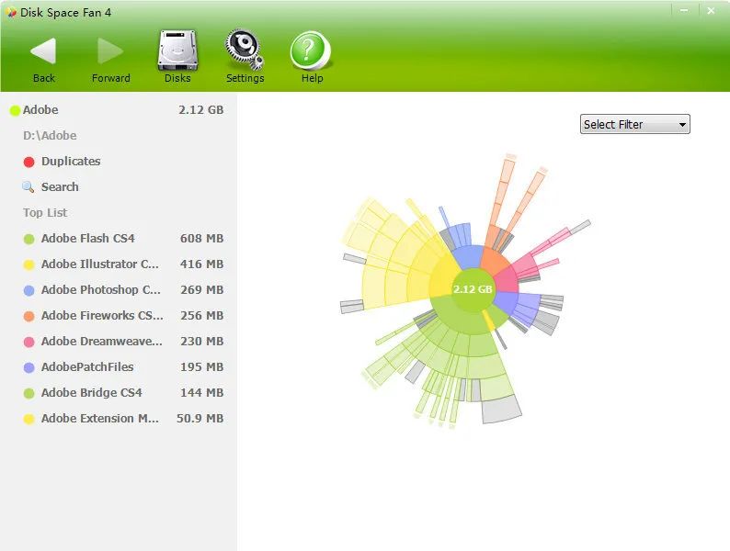Click the Back arrow icon
This screenshot has height=551, width=730.
coord(43,51)
